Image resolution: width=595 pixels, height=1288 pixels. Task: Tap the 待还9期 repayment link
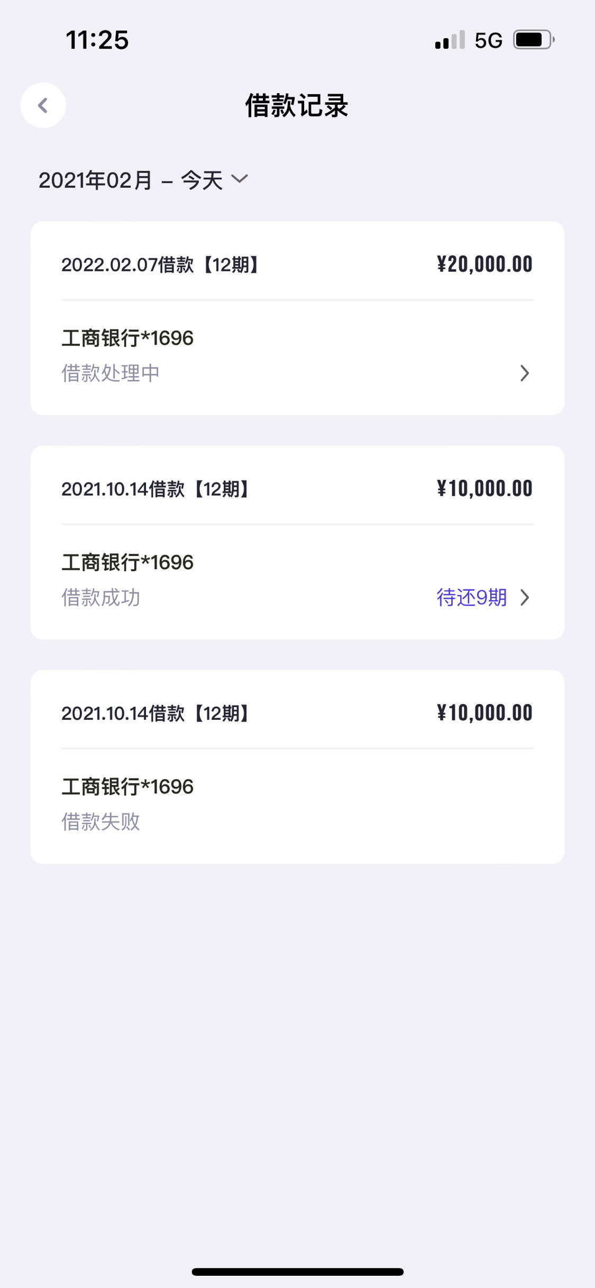[x=472, y=598]
